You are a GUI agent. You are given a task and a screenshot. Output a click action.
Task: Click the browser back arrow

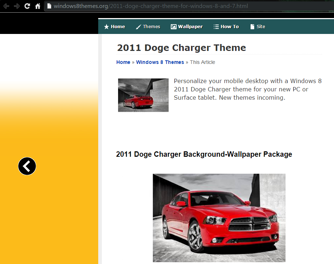coord(6,6)
